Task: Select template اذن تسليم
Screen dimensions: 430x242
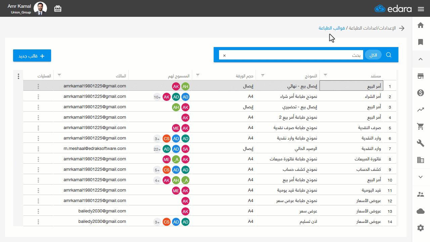Action: point(308,221)
